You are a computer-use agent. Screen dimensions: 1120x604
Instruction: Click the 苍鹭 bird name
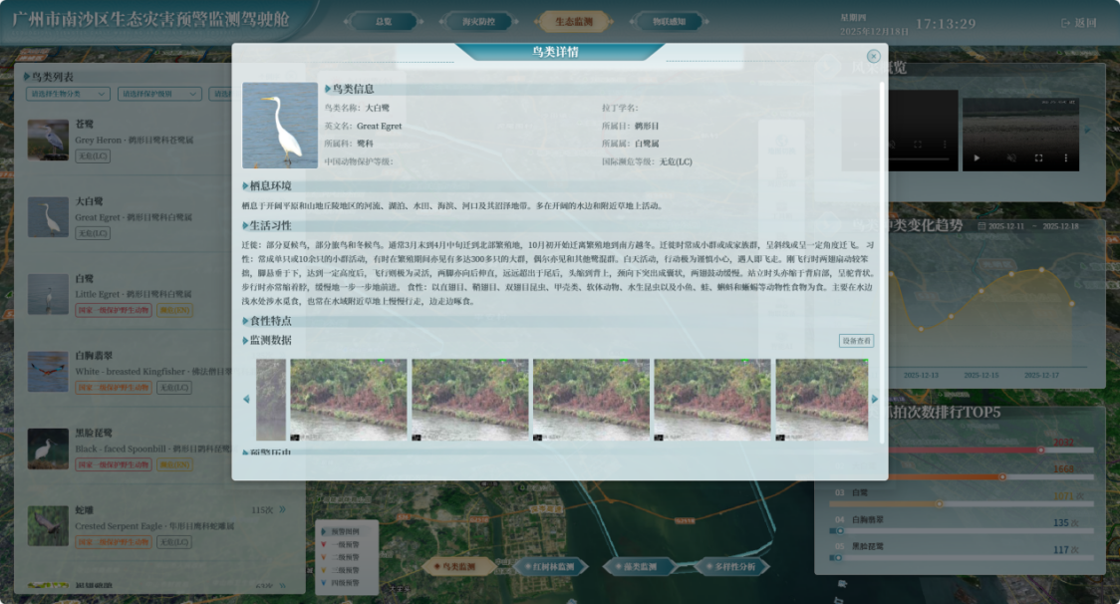85,124
